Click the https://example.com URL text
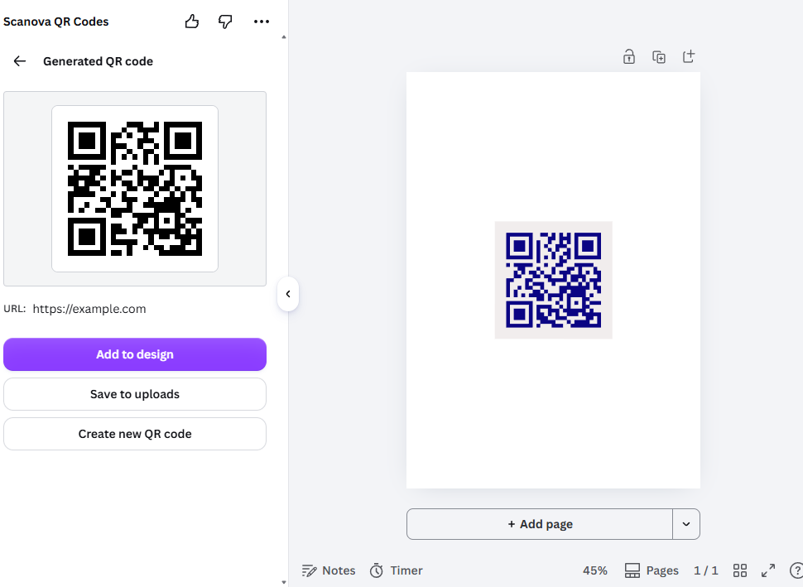Screen dimensions: 803x587 click(89, 309)
